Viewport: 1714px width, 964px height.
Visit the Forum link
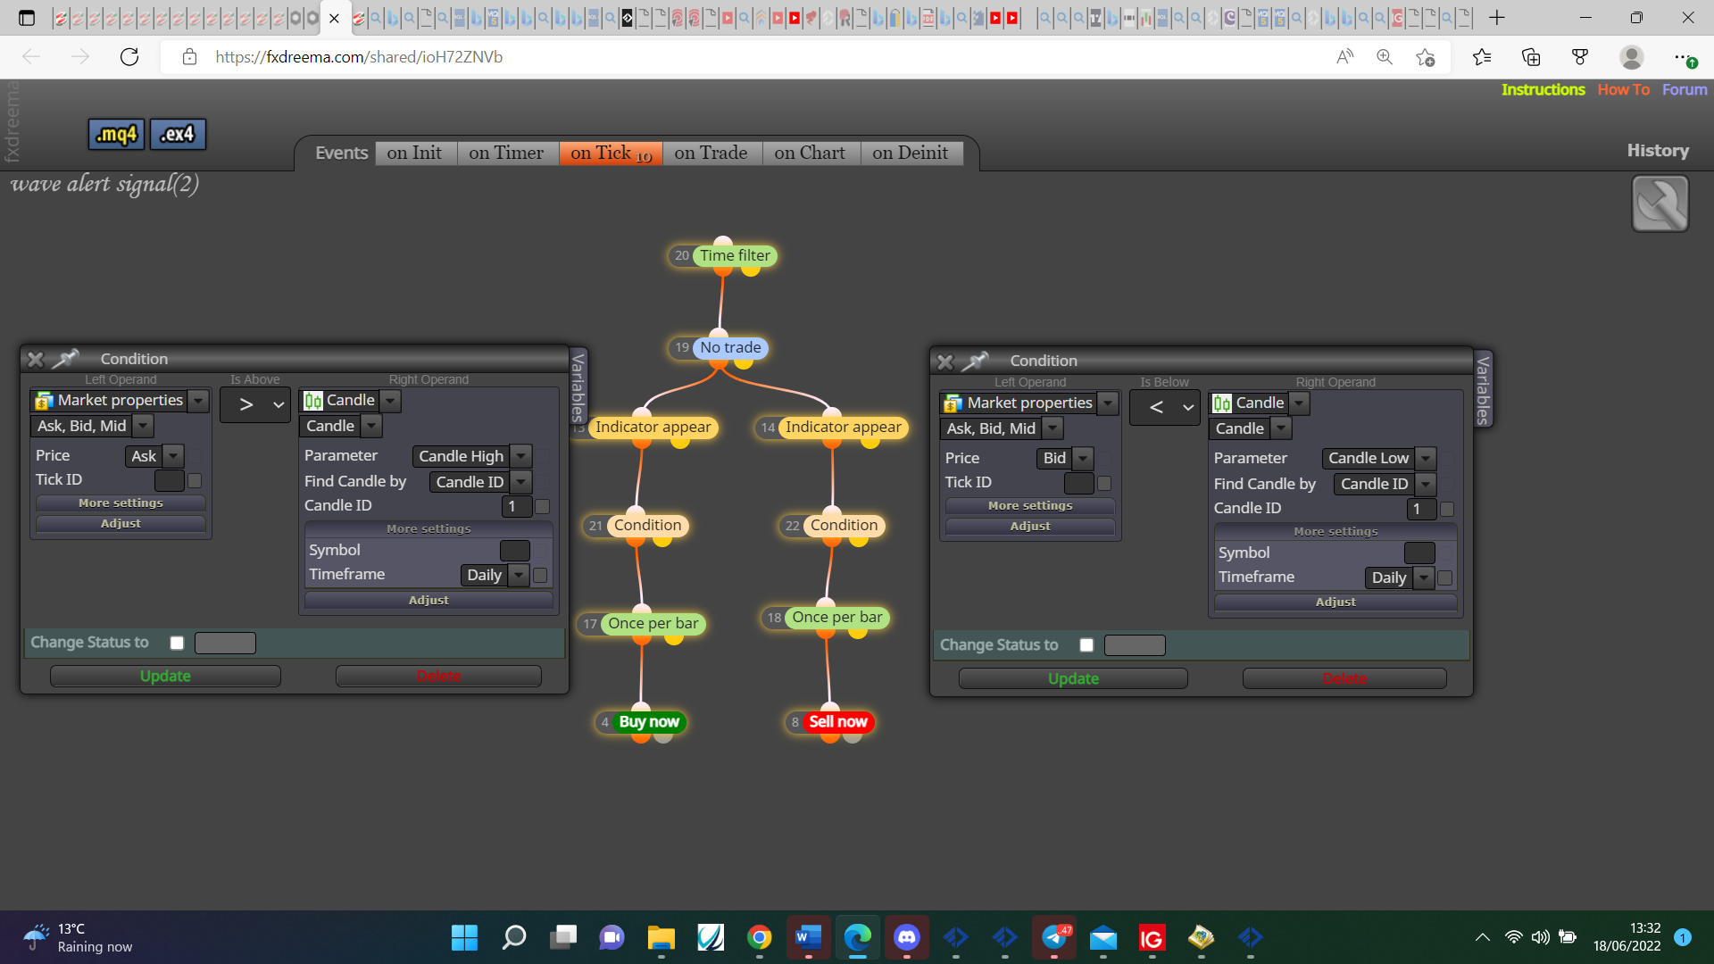pos(1685,89)
